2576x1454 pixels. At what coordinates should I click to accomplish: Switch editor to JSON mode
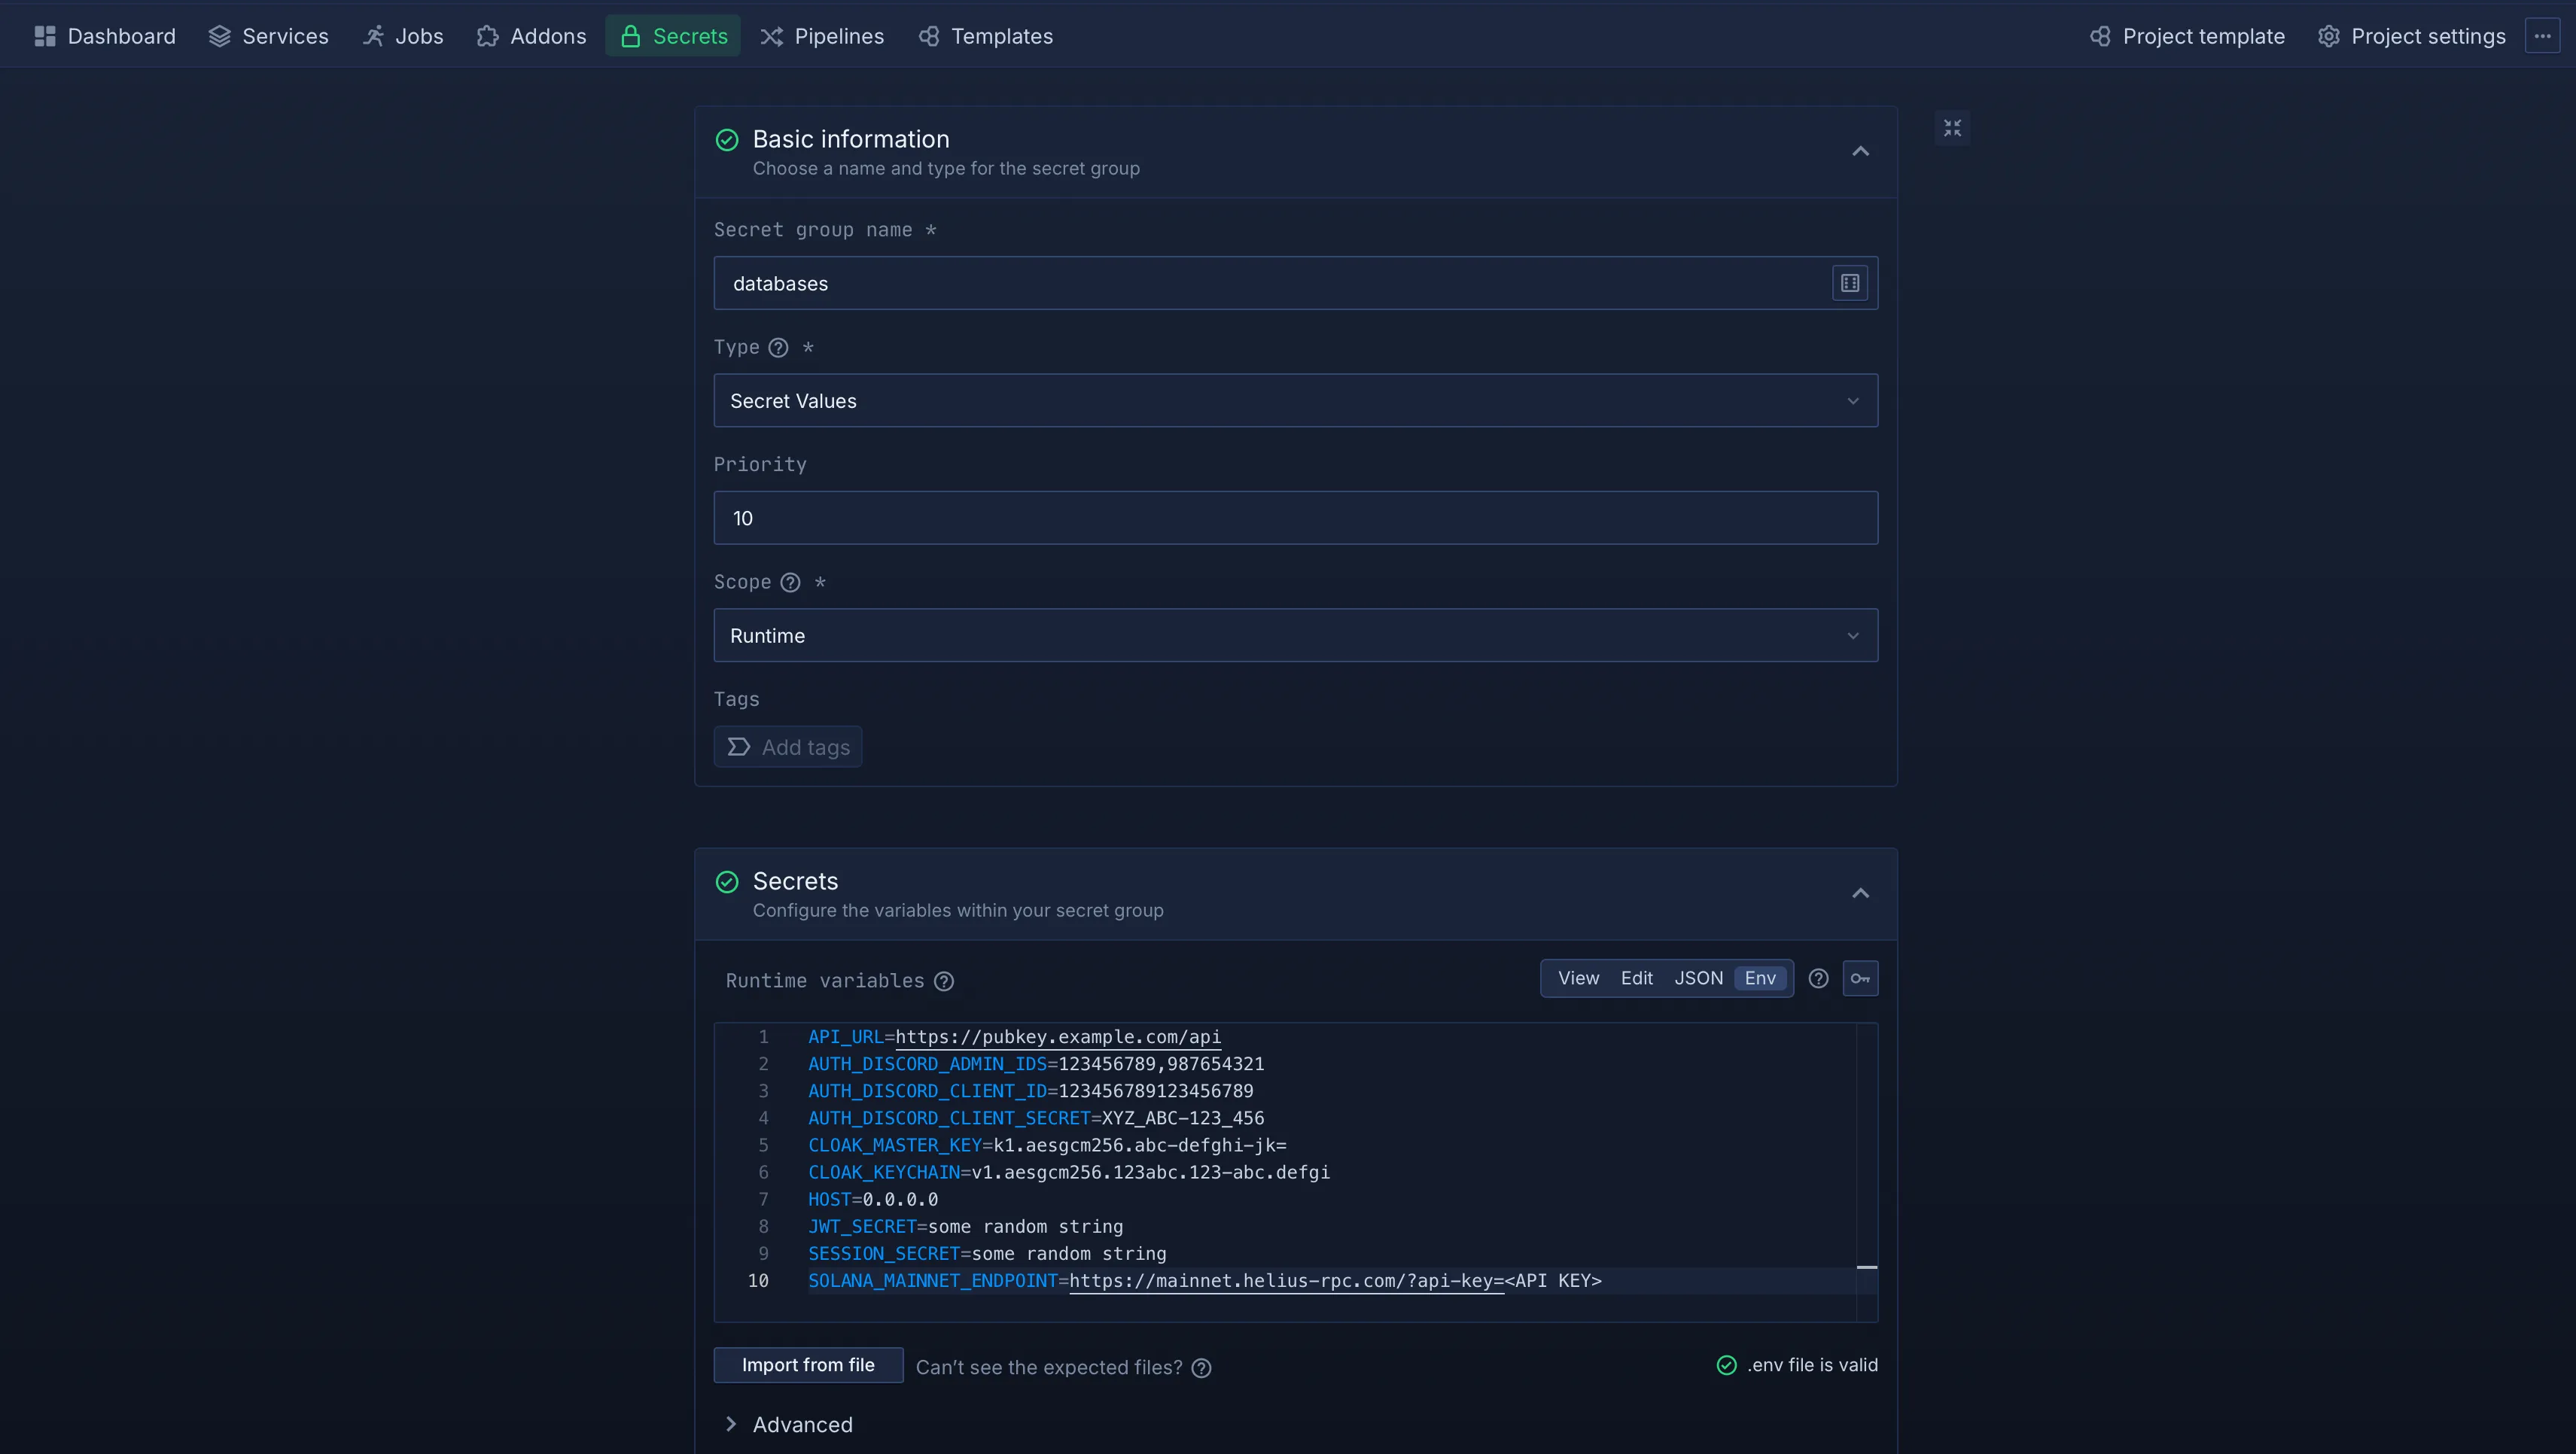1698,978
